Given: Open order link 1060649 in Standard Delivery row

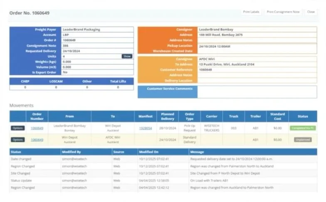Looking at the screenshot, I should (x=37, y=140).
